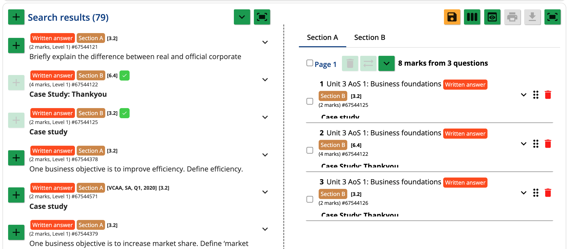The width and height of the screenshot is (570, 249).
Task: Click the fullscreen icon of the right panel
Action: click(553, 17)
